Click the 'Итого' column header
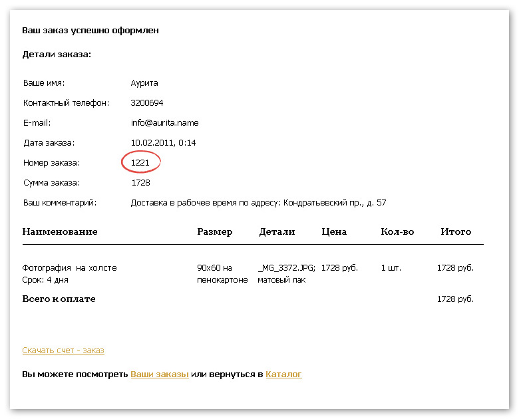The image size is (519, 419). [x=456, y=231]
